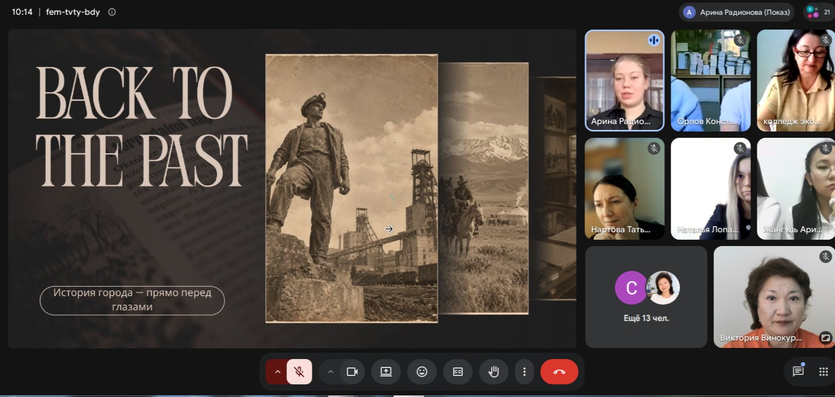
Task: Select Нартова Тать... participant video tile
Action: pos(624,188)
